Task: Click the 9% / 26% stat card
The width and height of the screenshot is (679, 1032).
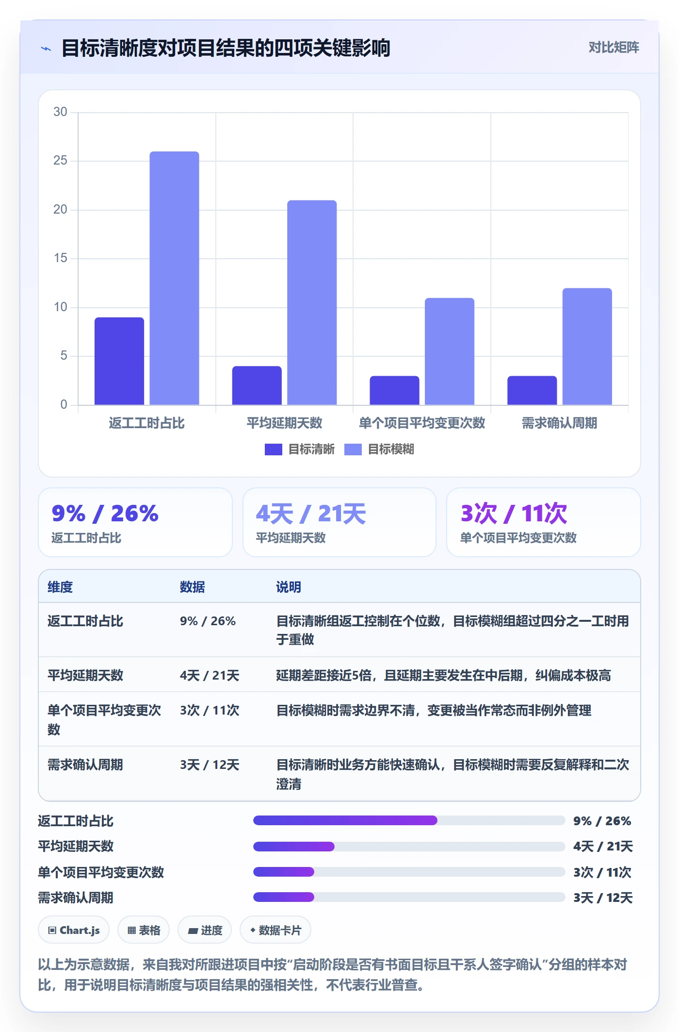Action: click(135, 522)
